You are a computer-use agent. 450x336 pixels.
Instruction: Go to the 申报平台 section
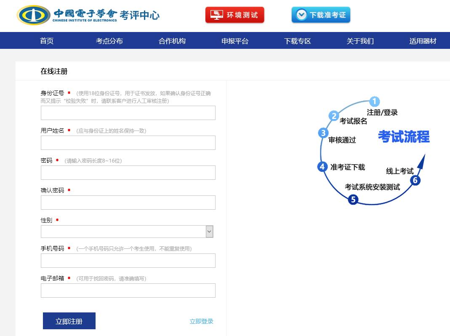coord(234,40)
